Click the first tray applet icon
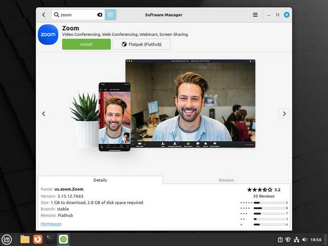 tap(280, 240)
